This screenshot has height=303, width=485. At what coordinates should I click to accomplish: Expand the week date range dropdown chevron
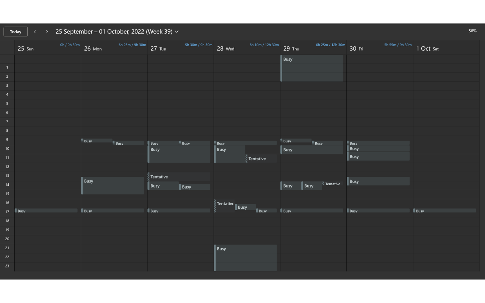[x=177, y=31]
